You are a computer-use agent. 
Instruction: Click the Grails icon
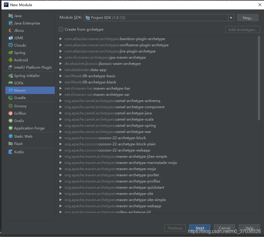pos(11,121)
